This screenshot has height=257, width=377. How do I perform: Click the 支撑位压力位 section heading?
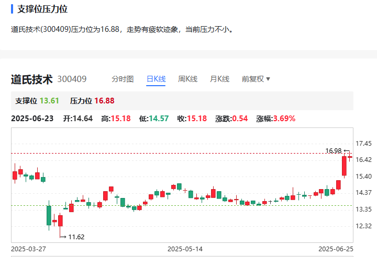pos(42,9)
